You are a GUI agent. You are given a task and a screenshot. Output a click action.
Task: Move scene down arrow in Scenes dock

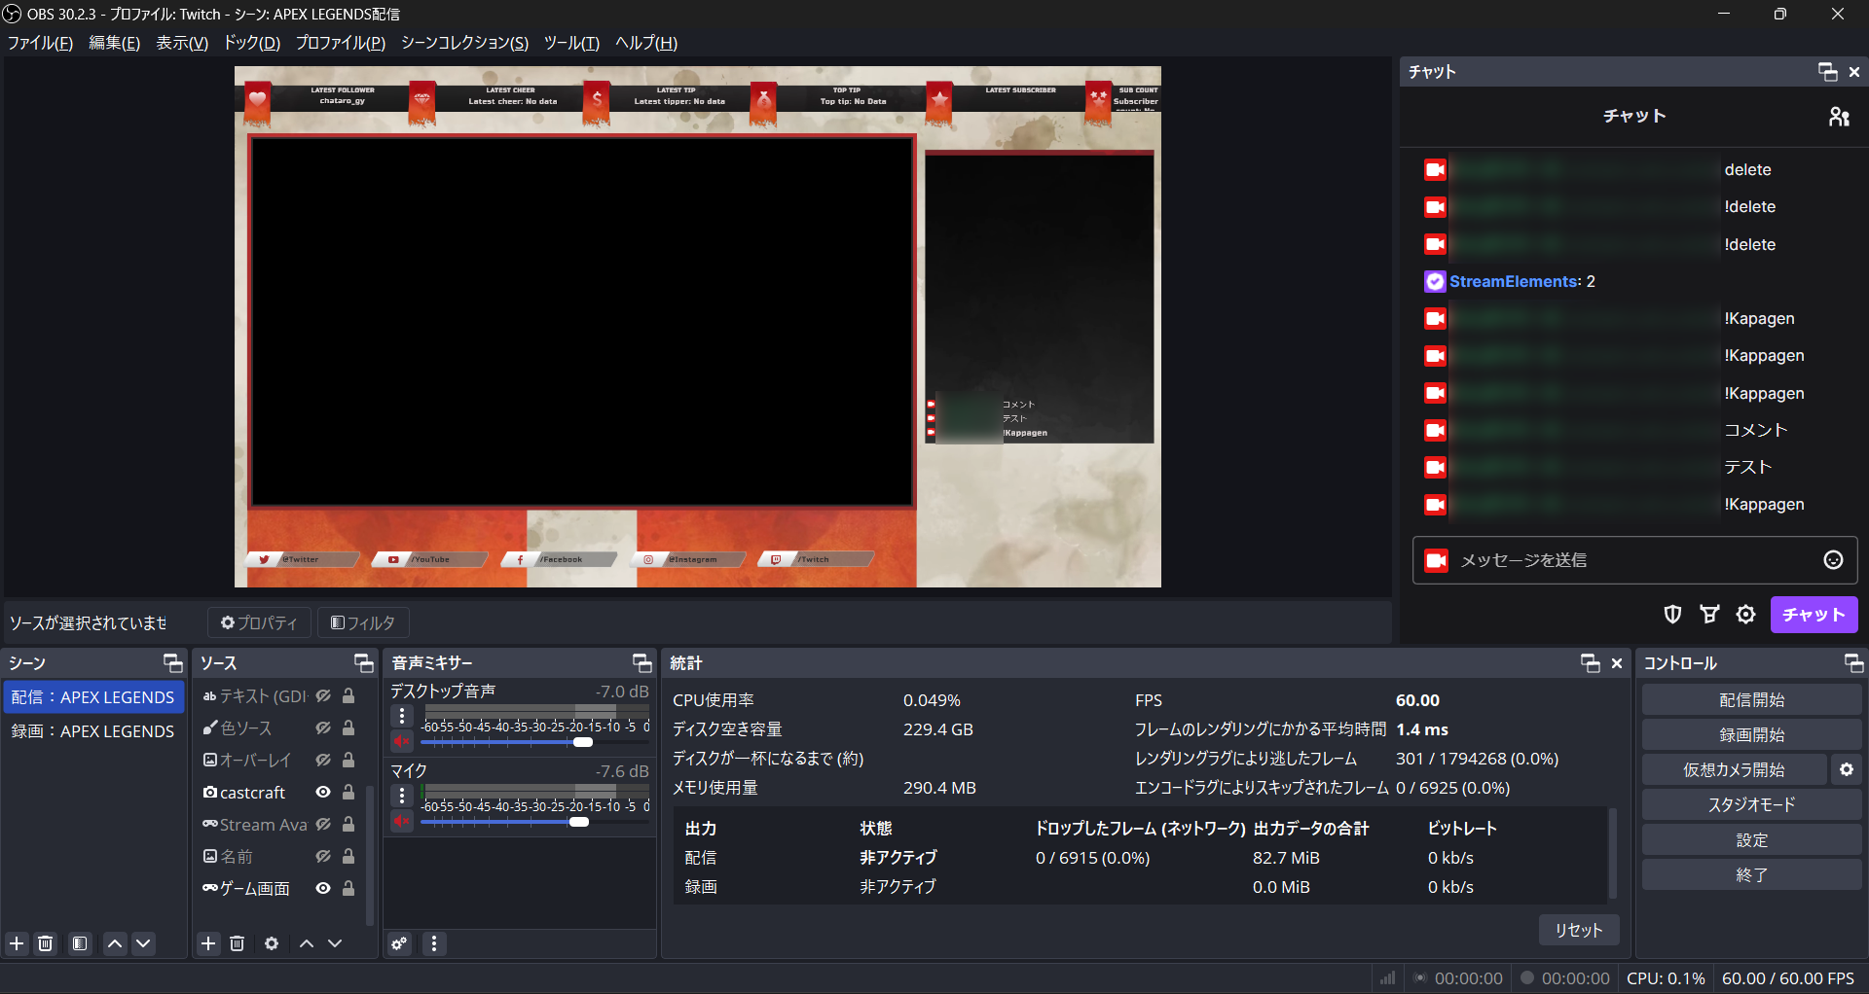point(143,943)
